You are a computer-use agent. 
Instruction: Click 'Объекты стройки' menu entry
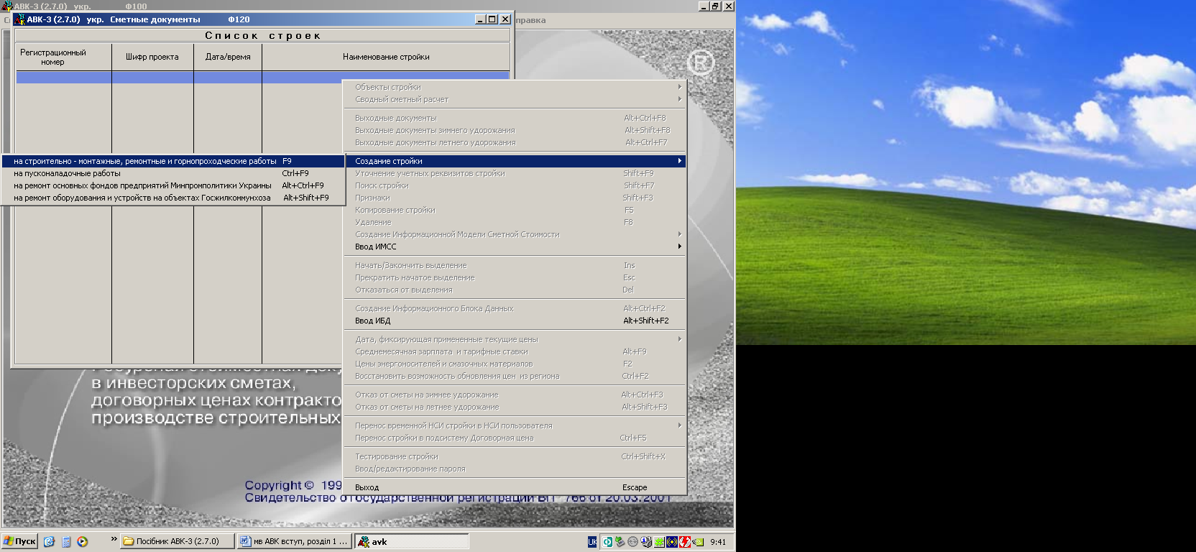click(515, 87)
